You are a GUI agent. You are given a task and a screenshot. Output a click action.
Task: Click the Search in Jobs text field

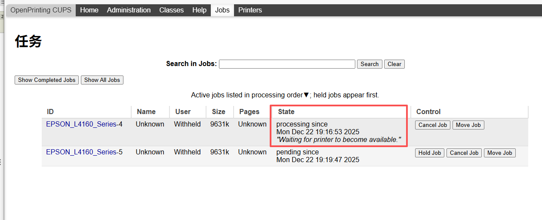click(x=287, y=64)
